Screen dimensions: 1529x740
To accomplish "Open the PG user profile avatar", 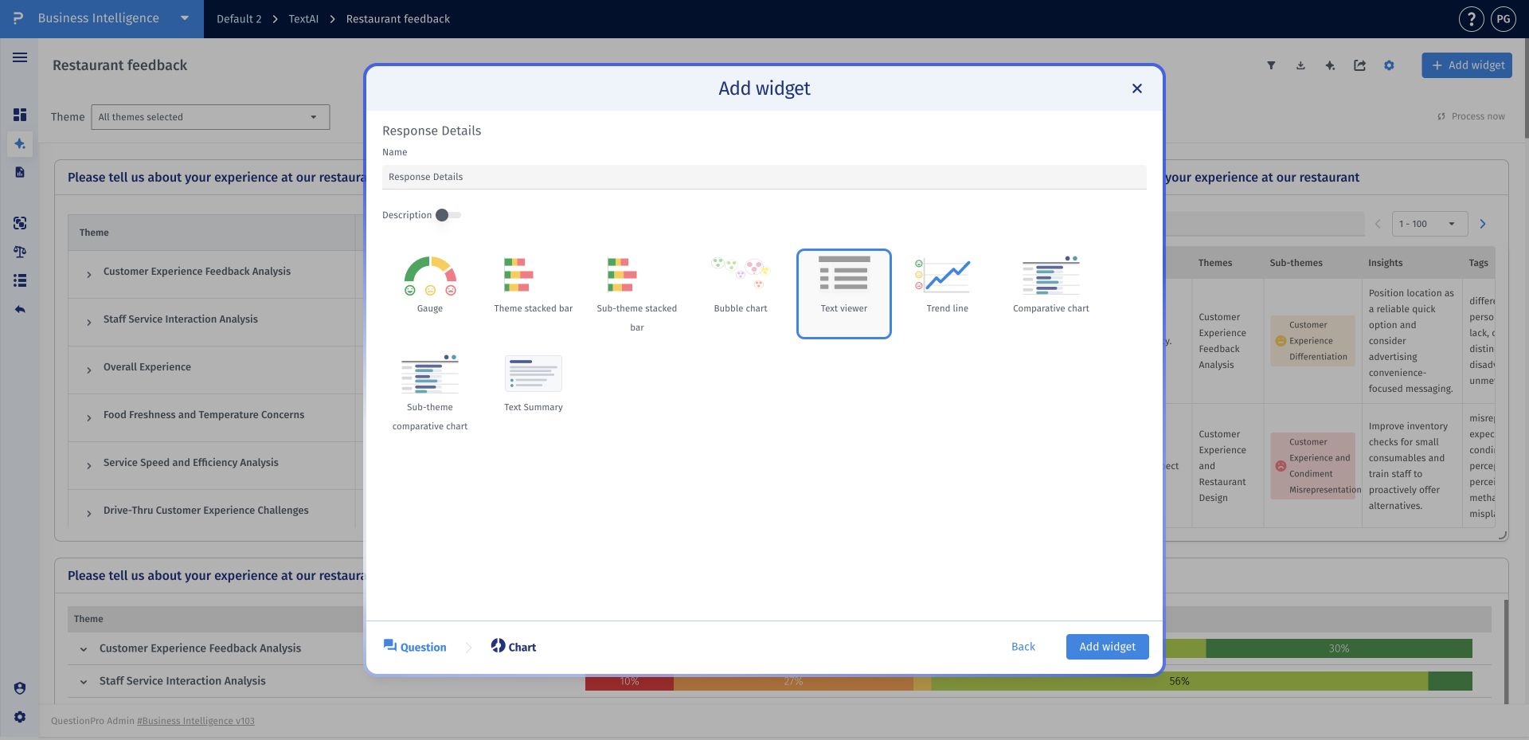I will pos(1503,19).
